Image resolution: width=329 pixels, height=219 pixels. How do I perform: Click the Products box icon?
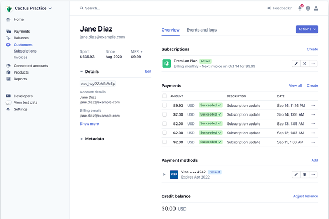click(8, 72)
